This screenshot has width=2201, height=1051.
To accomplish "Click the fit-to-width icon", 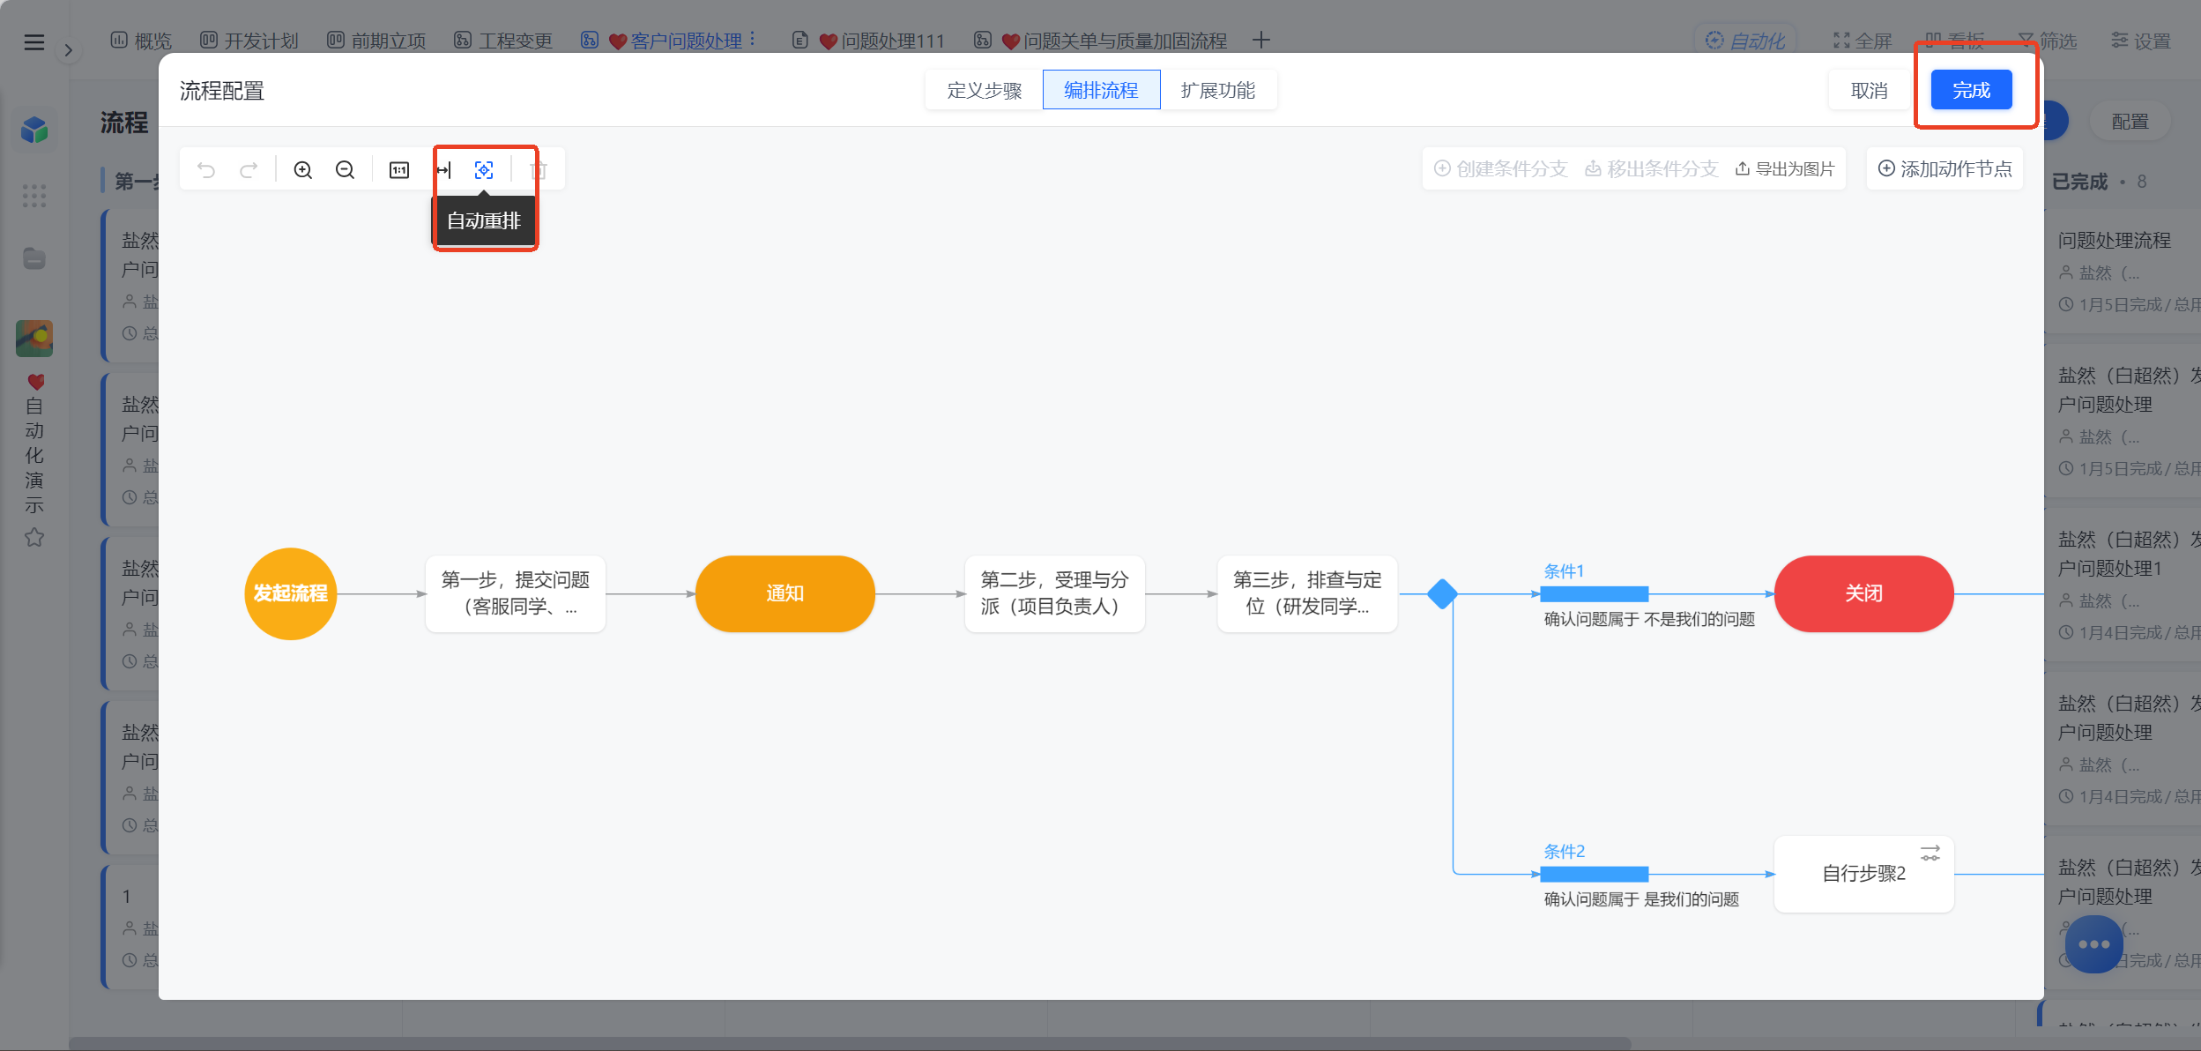I will 443,169.
